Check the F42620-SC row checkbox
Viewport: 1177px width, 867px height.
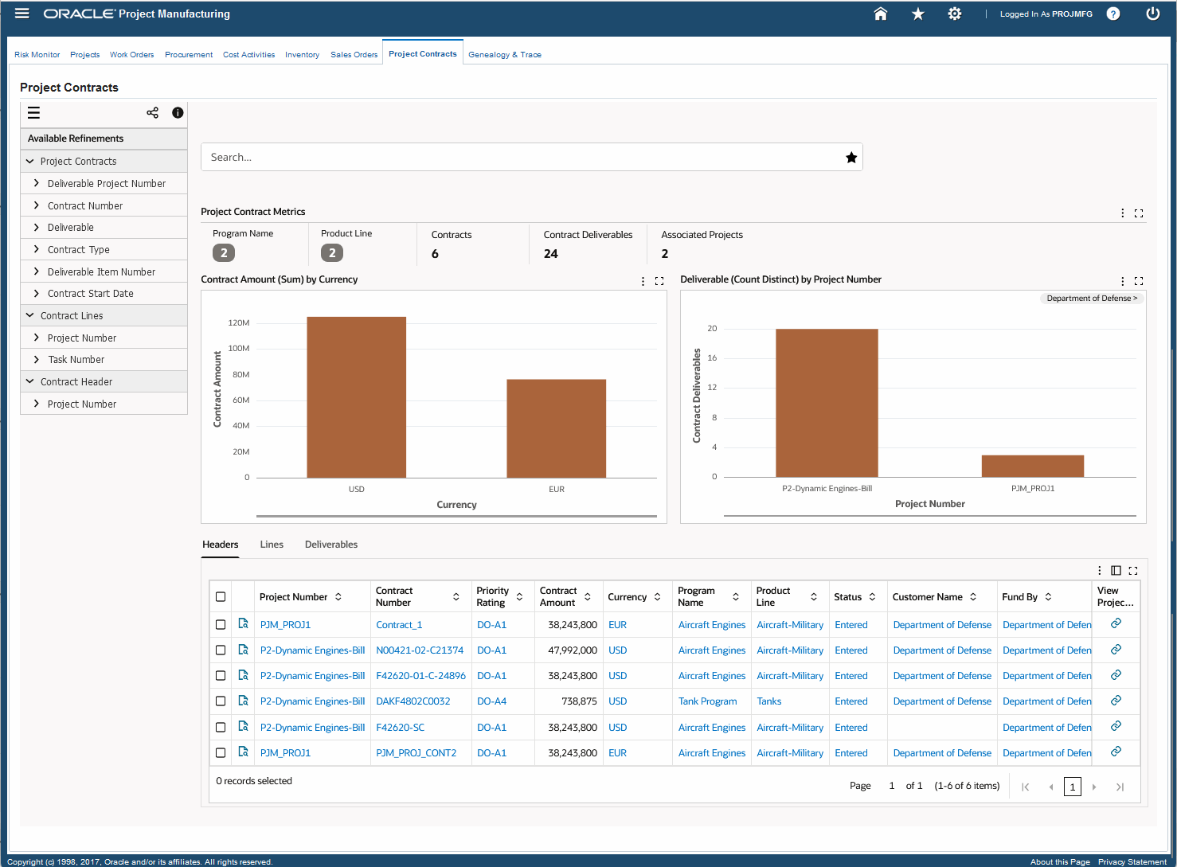221,727
